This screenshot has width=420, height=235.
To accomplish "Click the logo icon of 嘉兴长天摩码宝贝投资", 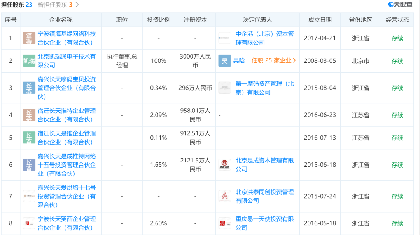I will [29, 88].
